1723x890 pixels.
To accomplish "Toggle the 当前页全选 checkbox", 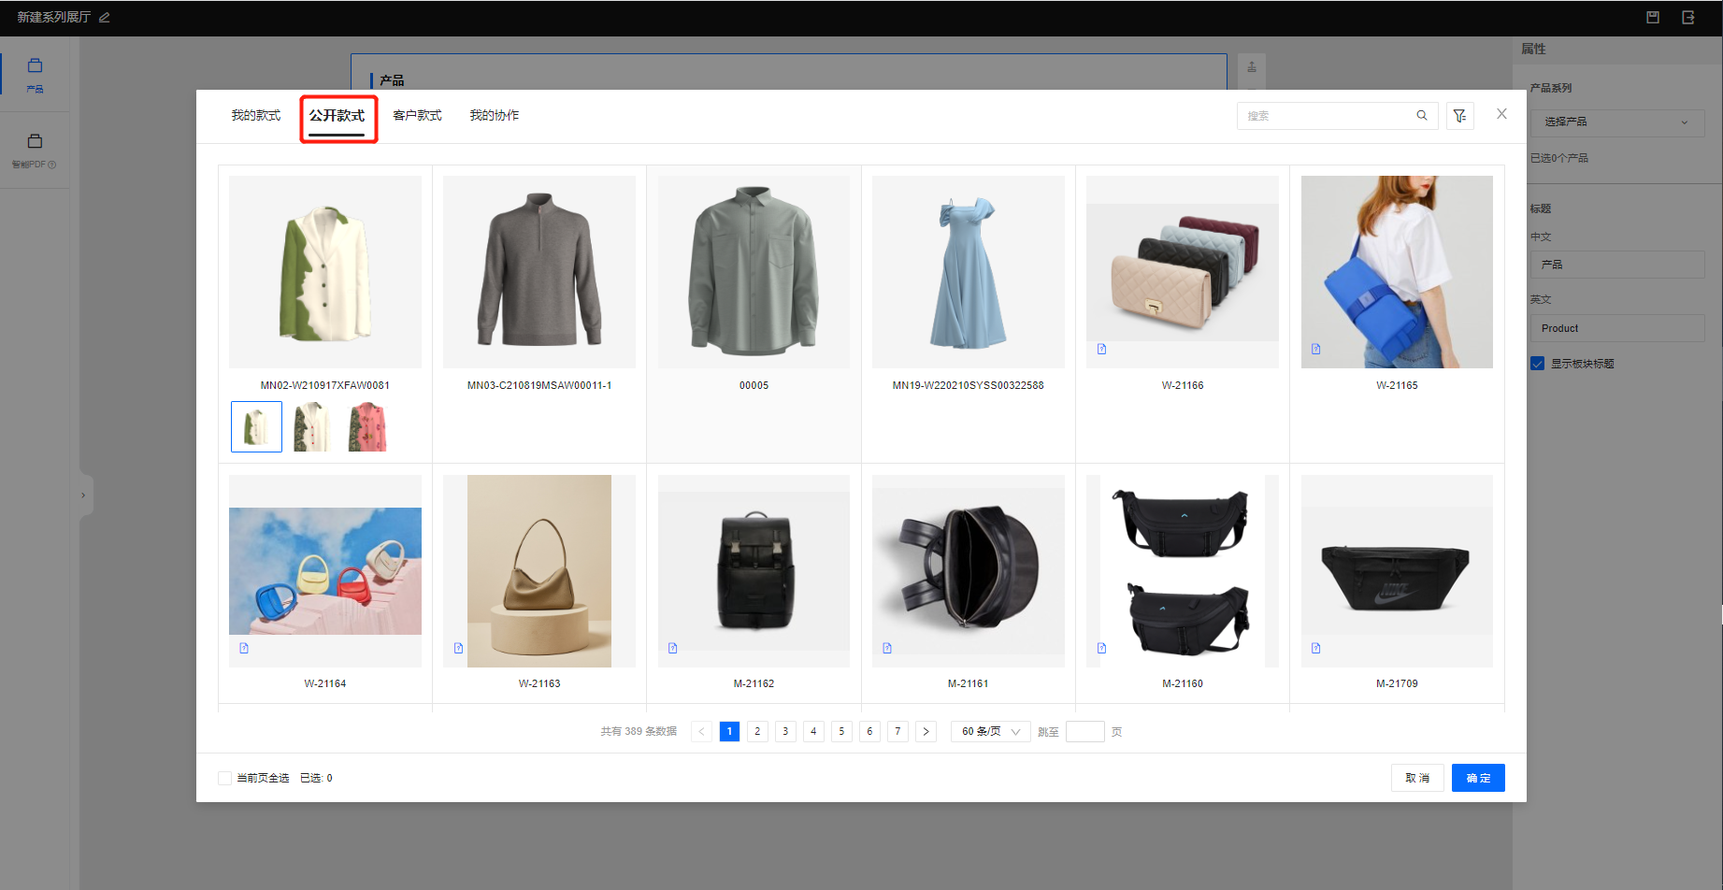I will click(224, 778).
